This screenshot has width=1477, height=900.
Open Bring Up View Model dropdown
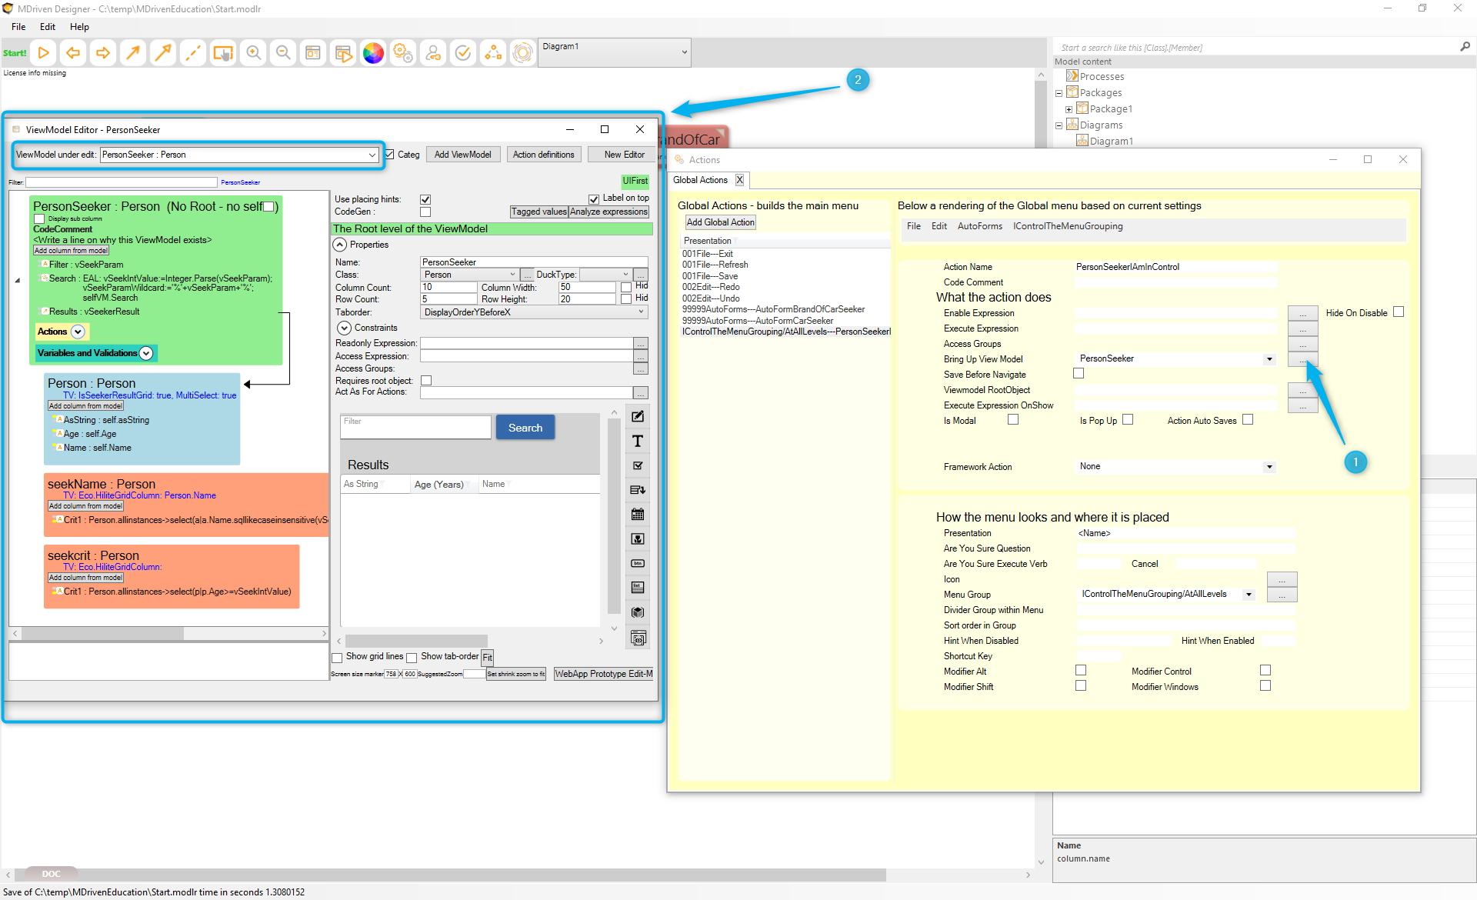point(1269,359)
